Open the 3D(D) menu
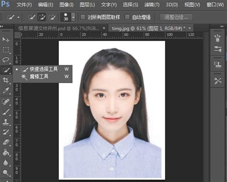Screen dimensions: 227x182 coord(171,5)
